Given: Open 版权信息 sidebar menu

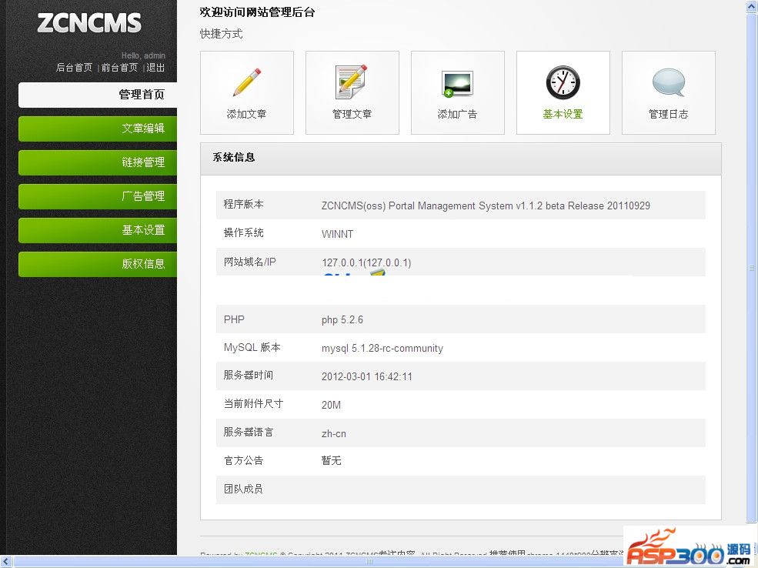Looking at the screenshot, I should [98, 264].
